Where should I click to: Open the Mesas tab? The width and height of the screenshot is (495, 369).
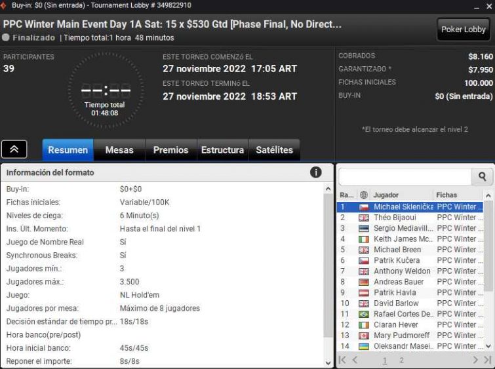[119, 150]
